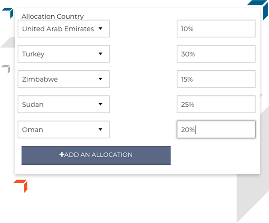This screenshot has width=269, height=223.
Task: Click the arrow icon beside Turkey
Action: click(100, 54)
